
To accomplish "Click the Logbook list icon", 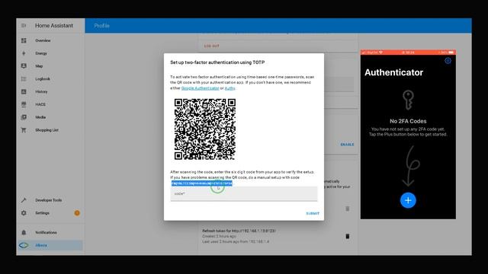I will 24,79.
